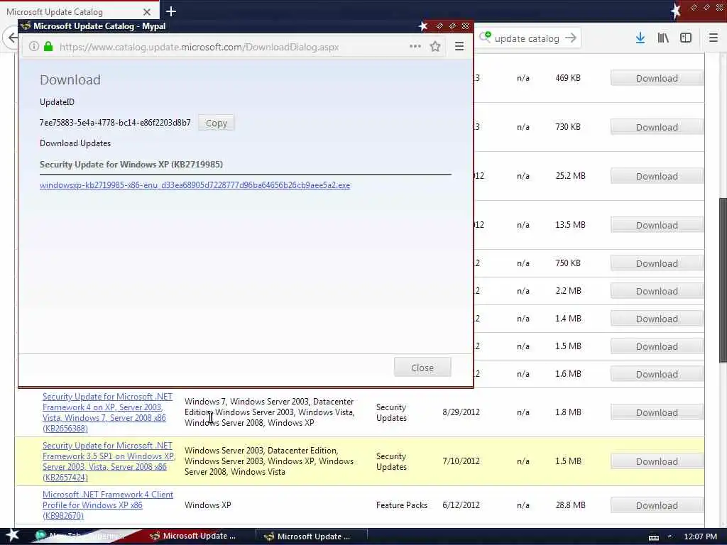Open a new tab with plus button

click(x=170, y=11)
